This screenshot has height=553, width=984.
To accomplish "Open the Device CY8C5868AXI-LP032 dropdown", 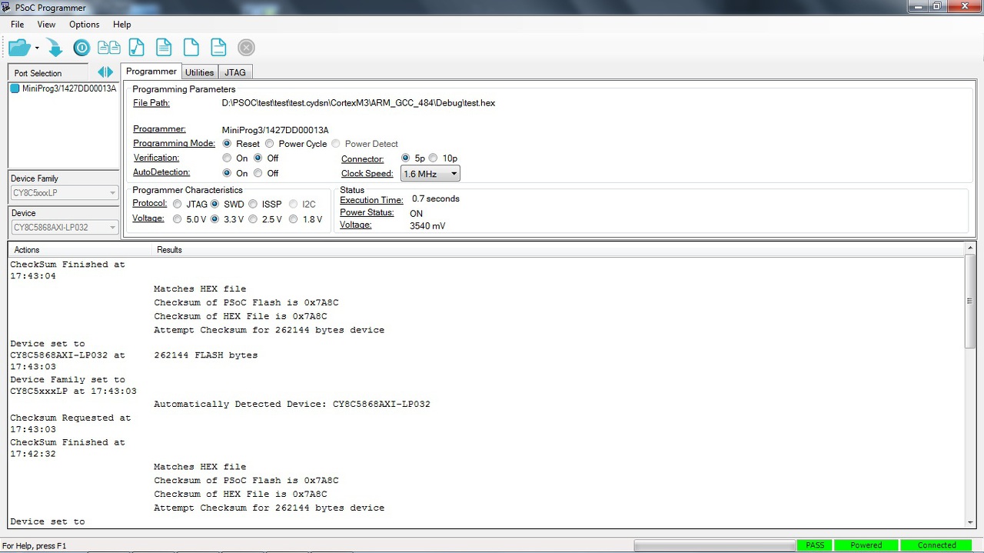I will tap(65, 228).
